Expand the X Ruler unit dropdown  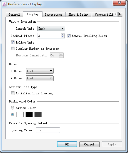40,71
